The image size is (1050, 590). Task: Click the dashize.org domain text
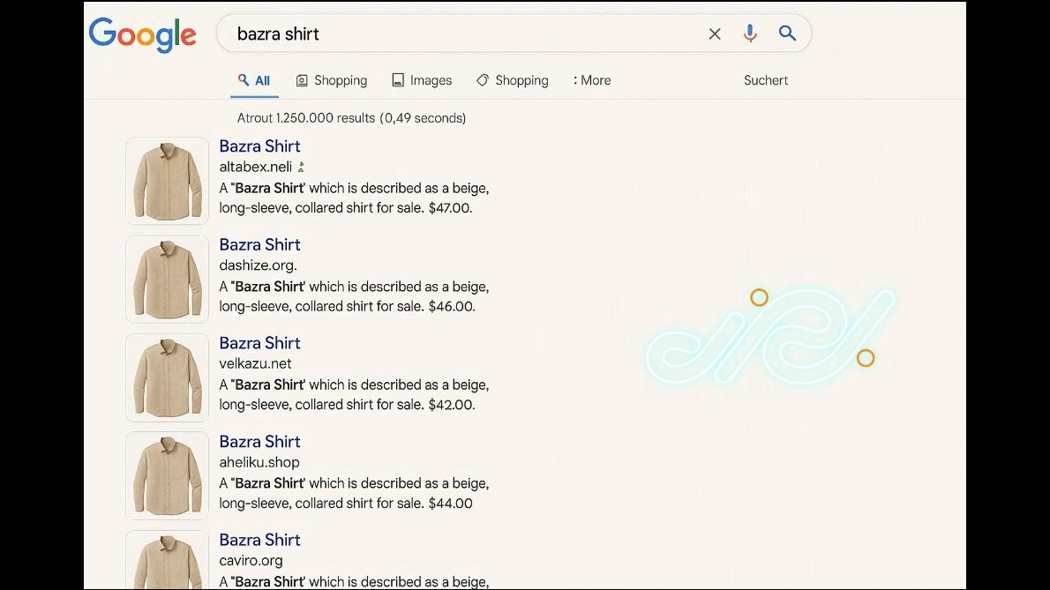258,265
